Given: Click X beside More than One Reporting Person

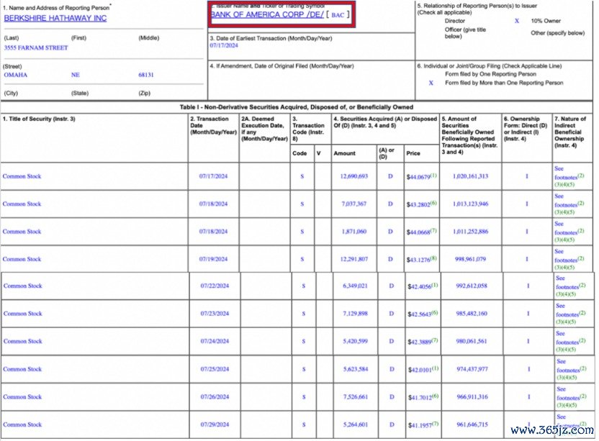Looking at the screenshot, I should coord(431,83).
